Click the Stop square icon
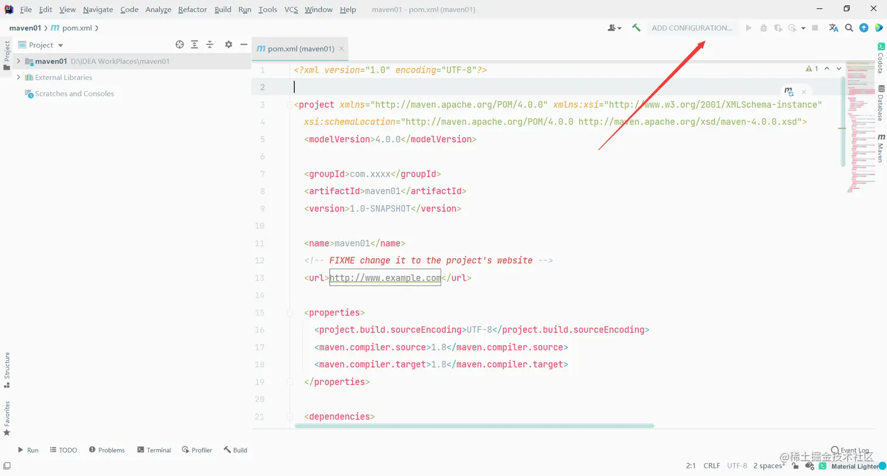Image resolution: width=887 pixels, height=476 pixels. coord(815,28)
